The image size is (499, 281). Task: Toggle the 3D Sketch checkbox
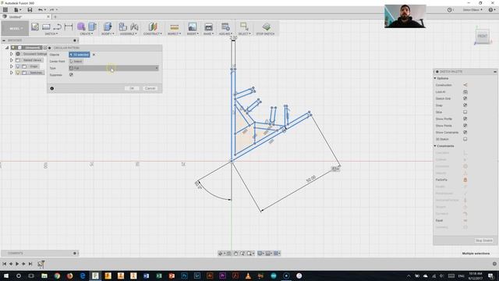(465, 139)
